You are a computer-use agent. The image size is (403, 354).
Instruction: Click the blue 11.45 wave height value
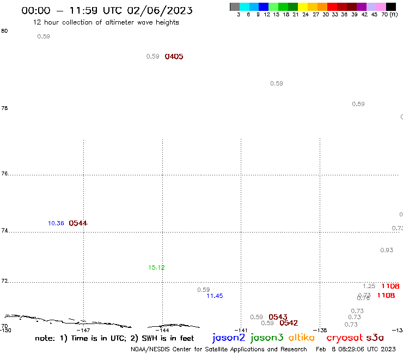(x=215, y=296)
